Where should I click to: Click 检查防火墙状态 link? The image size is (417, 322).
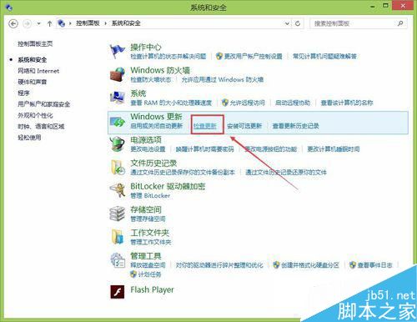tap(151, 79)
